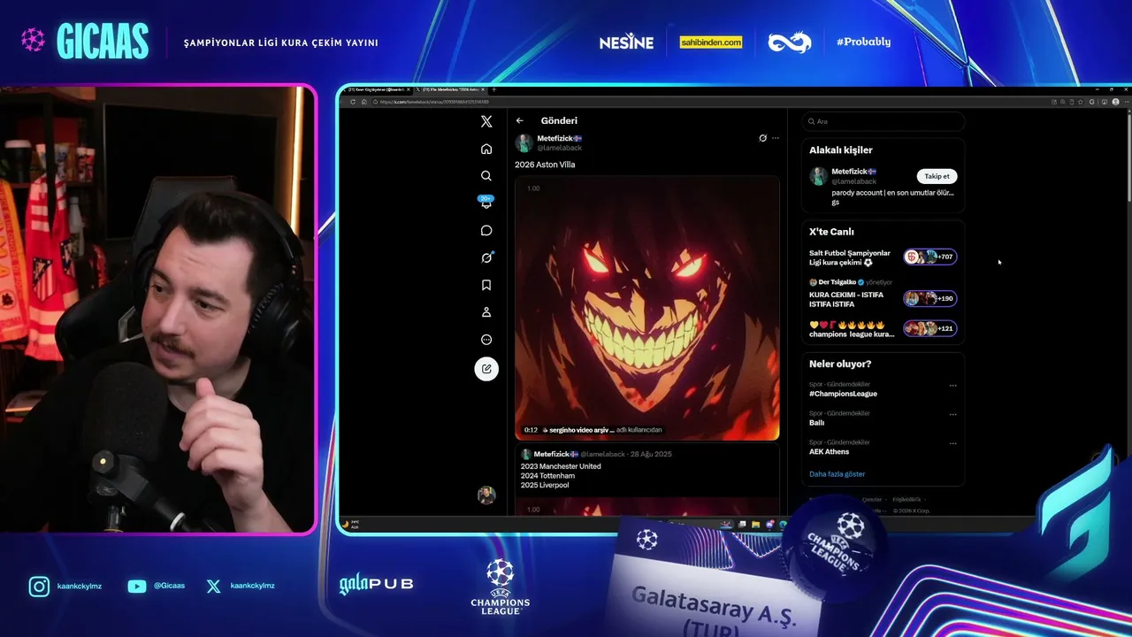Open the Profile person icon
Viewport: 1132px width, 637px height.
point(486,312)
